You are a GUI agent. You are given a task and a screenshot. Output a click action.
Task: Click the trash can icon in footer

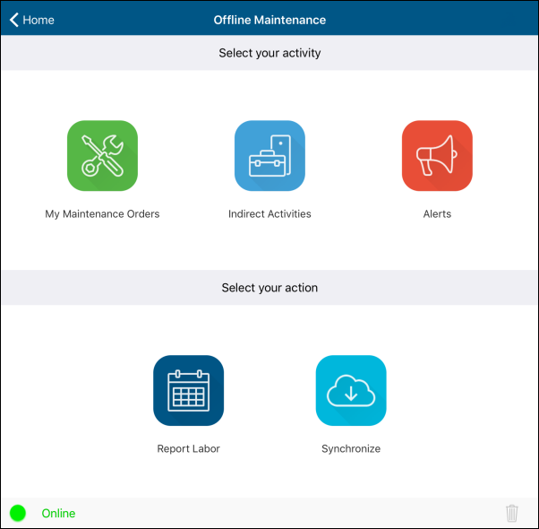(512, 513)
